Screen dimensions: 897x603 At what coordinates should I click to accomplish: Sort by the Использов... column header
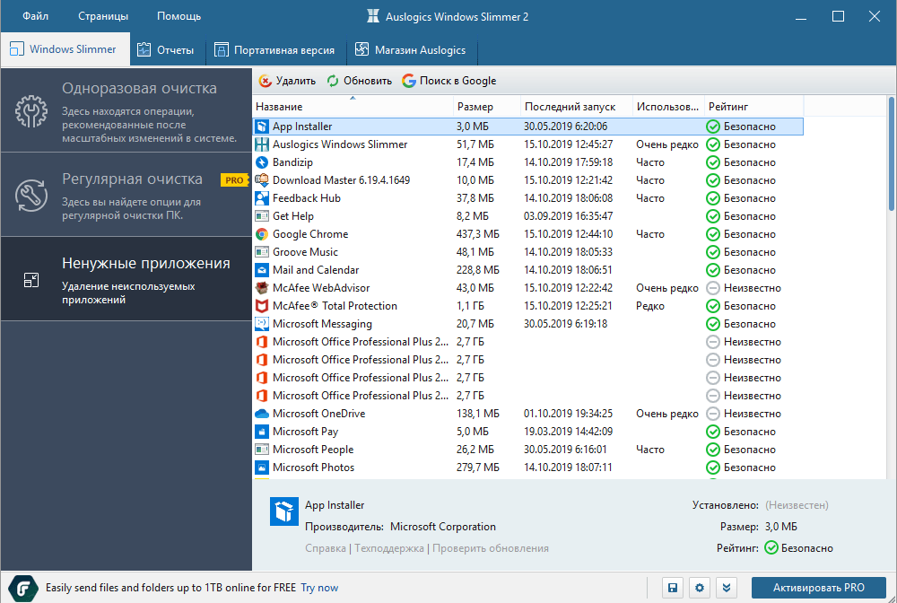668,107
